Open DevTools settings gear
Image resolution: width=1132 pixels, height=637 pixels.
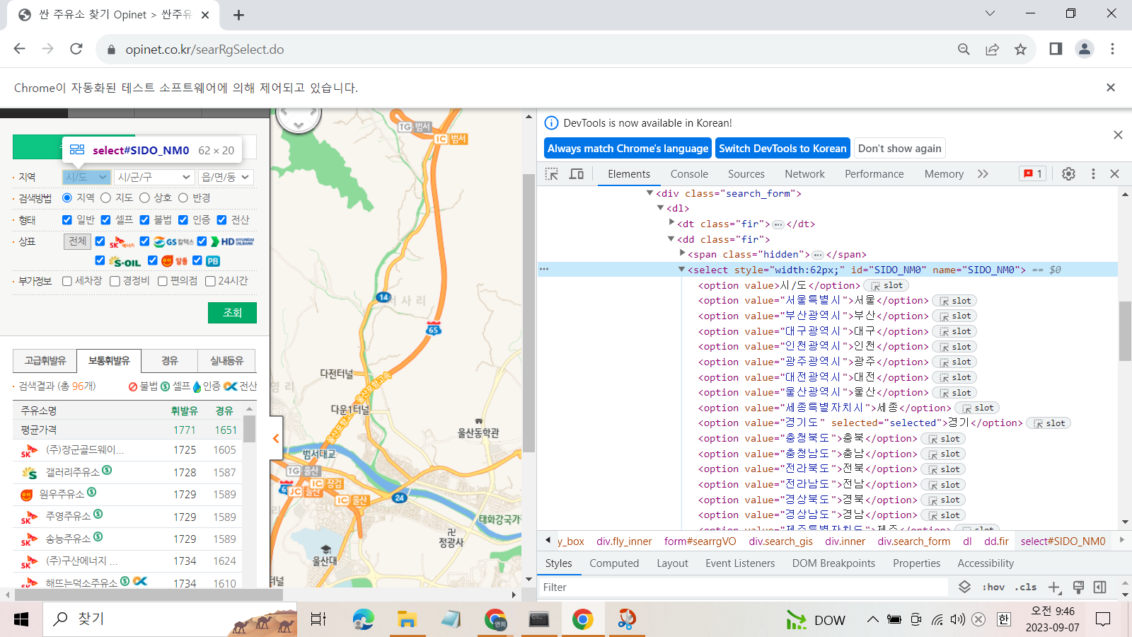[1068, 174]
